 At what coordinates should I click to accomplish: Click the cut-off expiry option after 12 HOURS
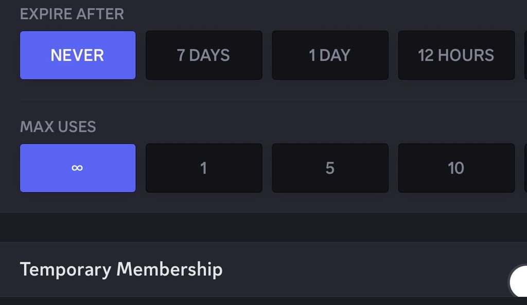click(525, 55)
